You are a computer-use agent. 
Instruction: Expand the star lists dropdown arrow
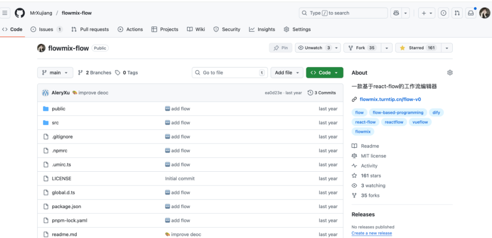[447, 48]
